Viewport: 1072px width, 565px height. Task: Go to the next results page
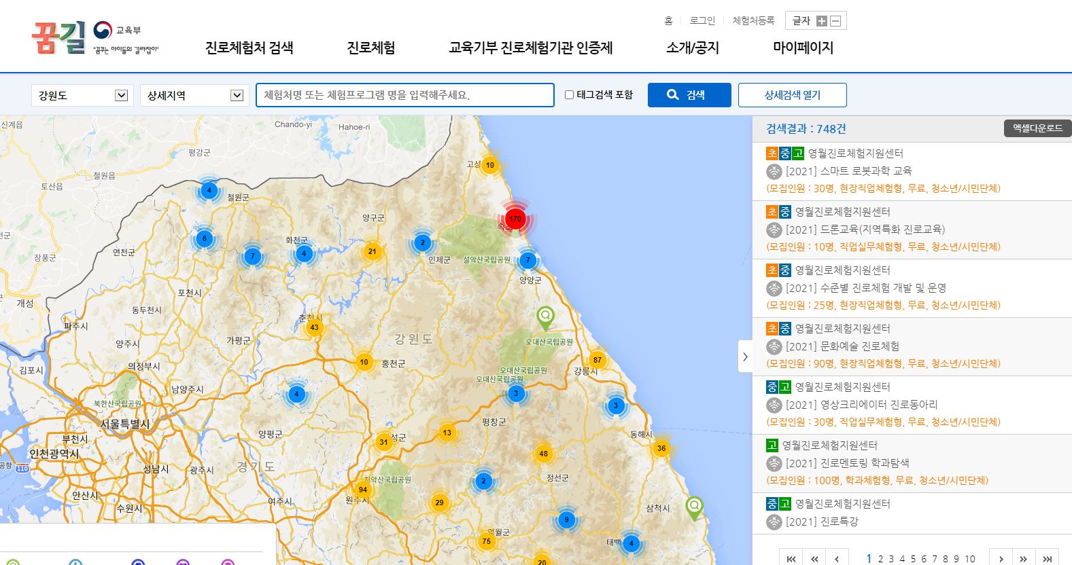(x=1001, y=558)
